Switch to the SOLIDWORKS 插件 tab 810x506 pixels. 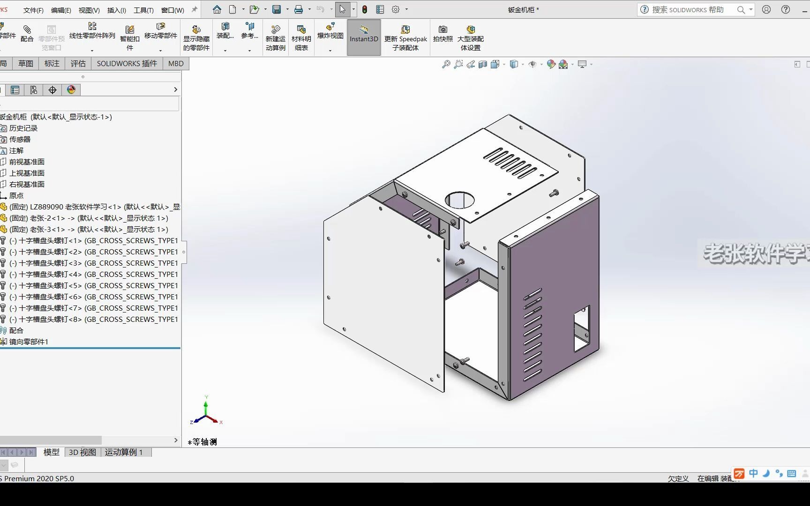(x=127, y=63)
